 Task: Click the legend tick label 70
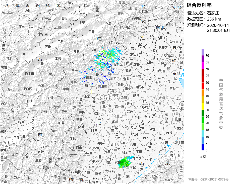pos(207,55)
